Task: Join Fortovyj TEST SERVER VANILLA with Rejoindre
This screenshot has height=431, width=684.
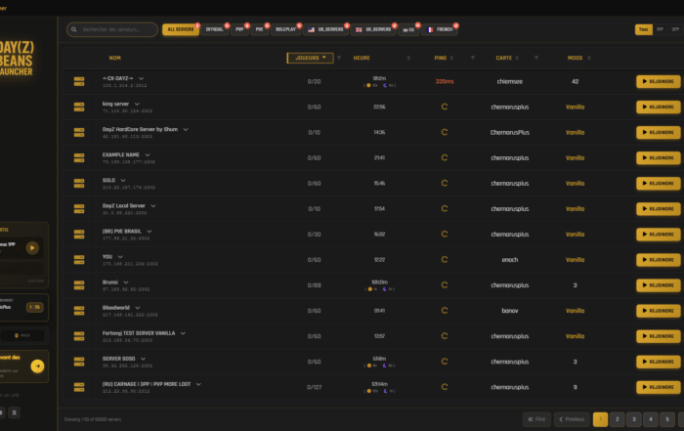Action: tap(658, 336)
